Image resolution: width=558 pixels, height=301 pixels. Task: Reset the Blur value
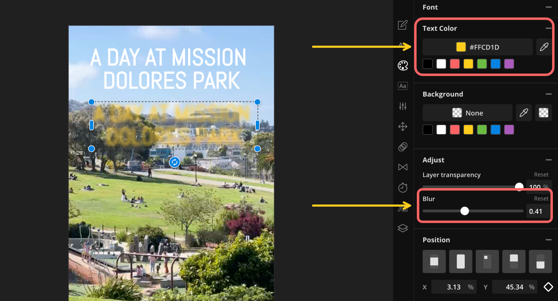point(541,199)
